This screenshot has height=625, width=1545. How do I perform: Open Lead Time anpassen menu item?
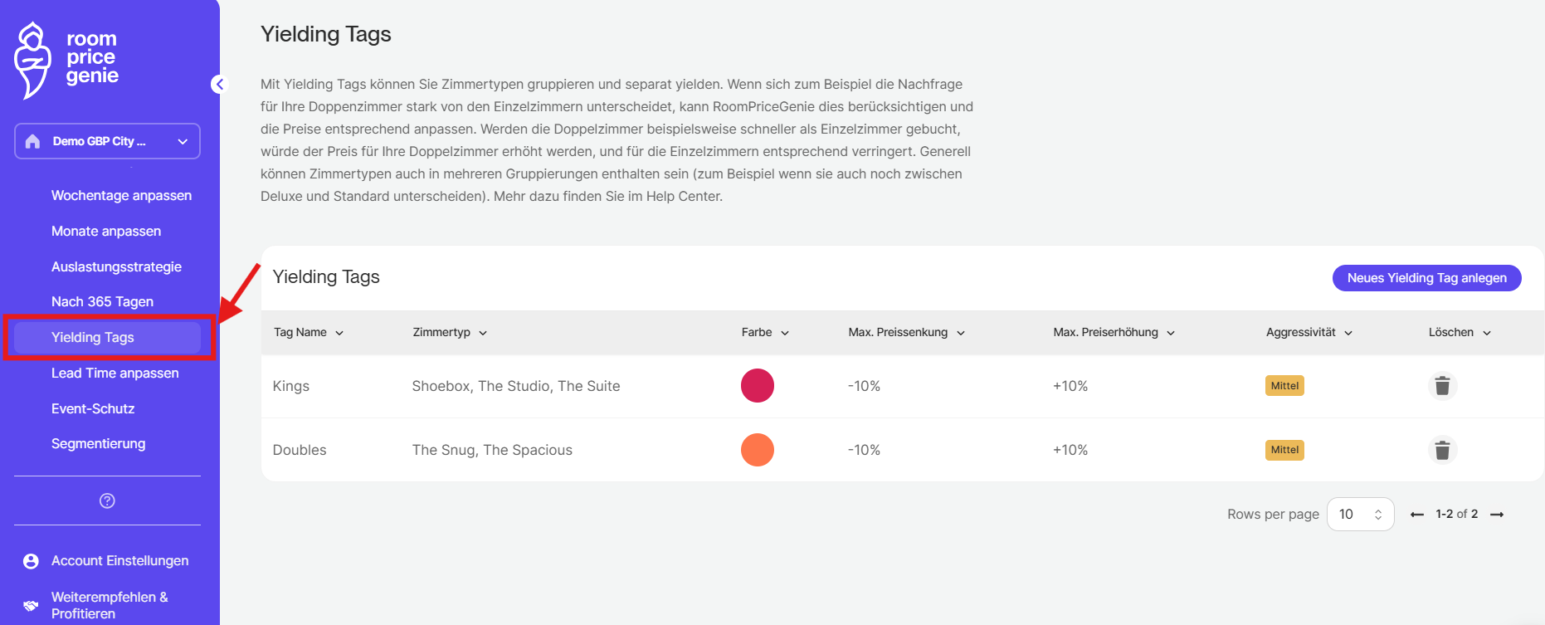click(115, 374)
